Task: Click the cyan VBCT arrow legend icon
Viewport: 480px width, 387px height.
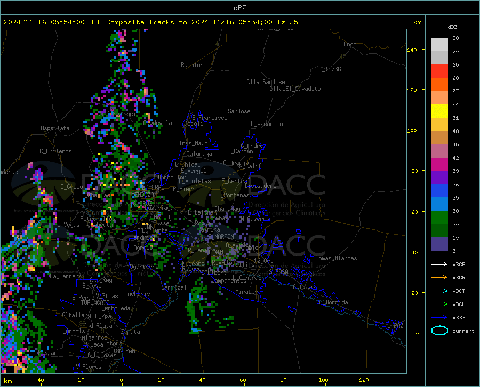Action: (x=439, y=291)
